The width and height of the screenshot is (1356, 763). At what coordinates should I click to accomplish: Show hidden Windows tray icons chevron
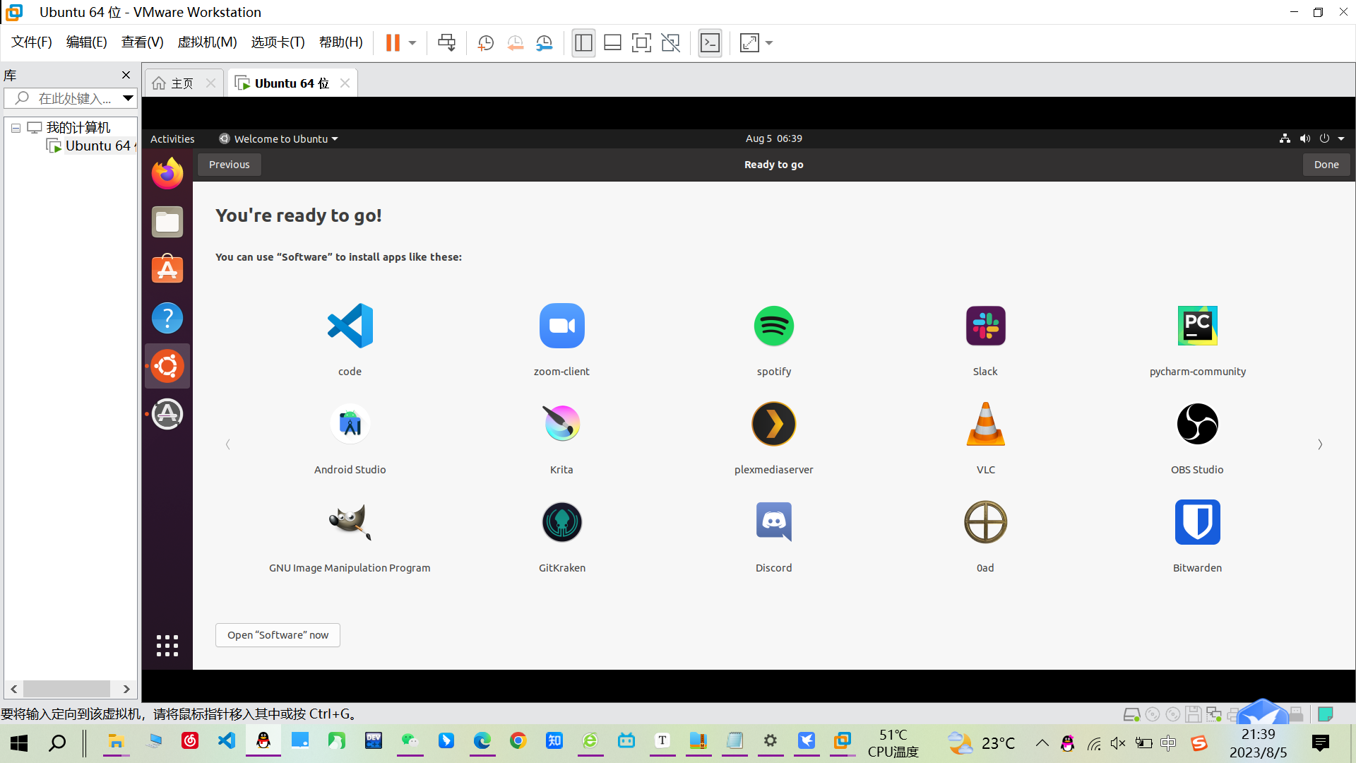coord(1042,743)
